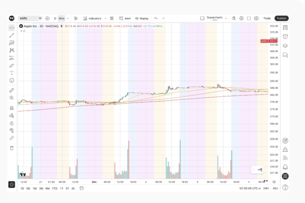Open the help center question icon

pos(285,187)
